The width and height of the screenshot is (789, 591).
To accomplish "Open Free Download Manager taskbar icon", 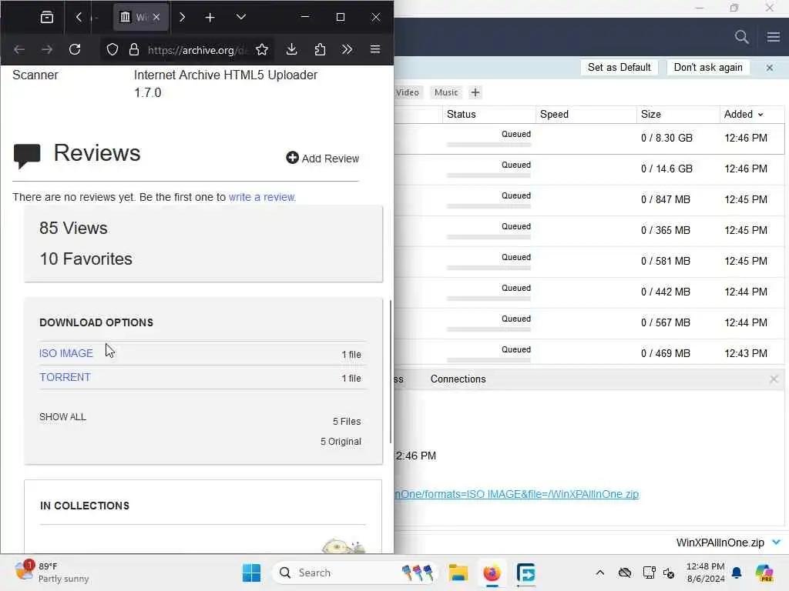I will (525, 573).
